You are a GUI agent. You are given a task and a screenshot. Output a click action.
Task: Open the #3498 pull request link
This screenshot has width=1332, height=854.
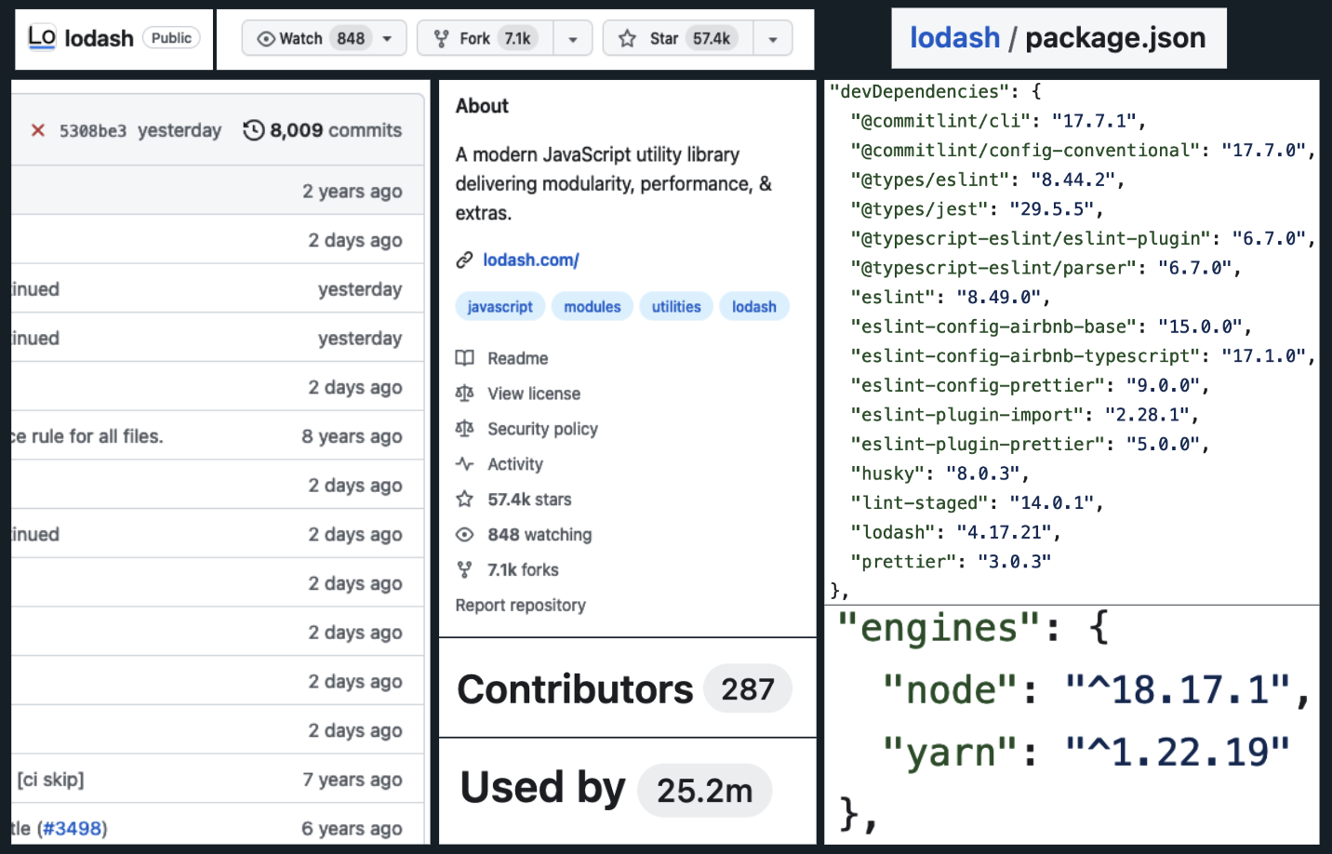pos(73,828)
